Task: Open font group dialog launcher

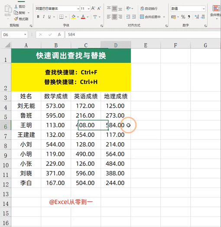Action: (102, 26)
